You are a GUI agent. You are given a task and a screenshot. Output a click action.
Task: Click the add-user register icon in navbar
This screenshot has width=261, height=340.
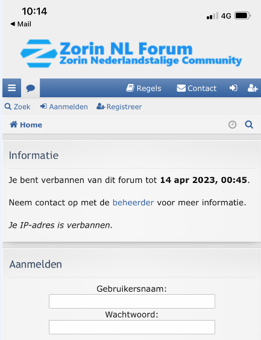[x=253, y=88]
